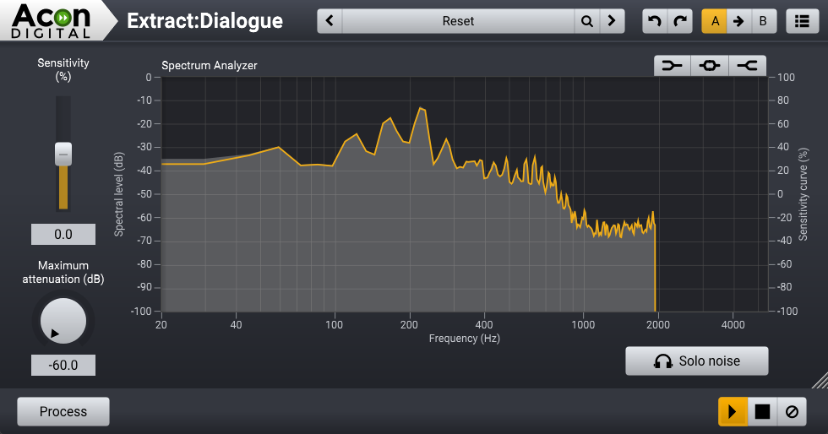
Task: Open preset search magnifier
Action: click(586, 21)
